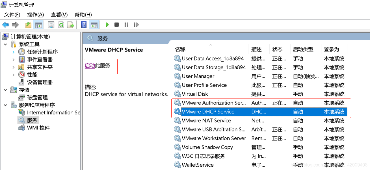Image resolution: width=370 pixels, height=170 pixels.
Task: Select WMI 控件 in the tree
Action: [x=38, y=128]
